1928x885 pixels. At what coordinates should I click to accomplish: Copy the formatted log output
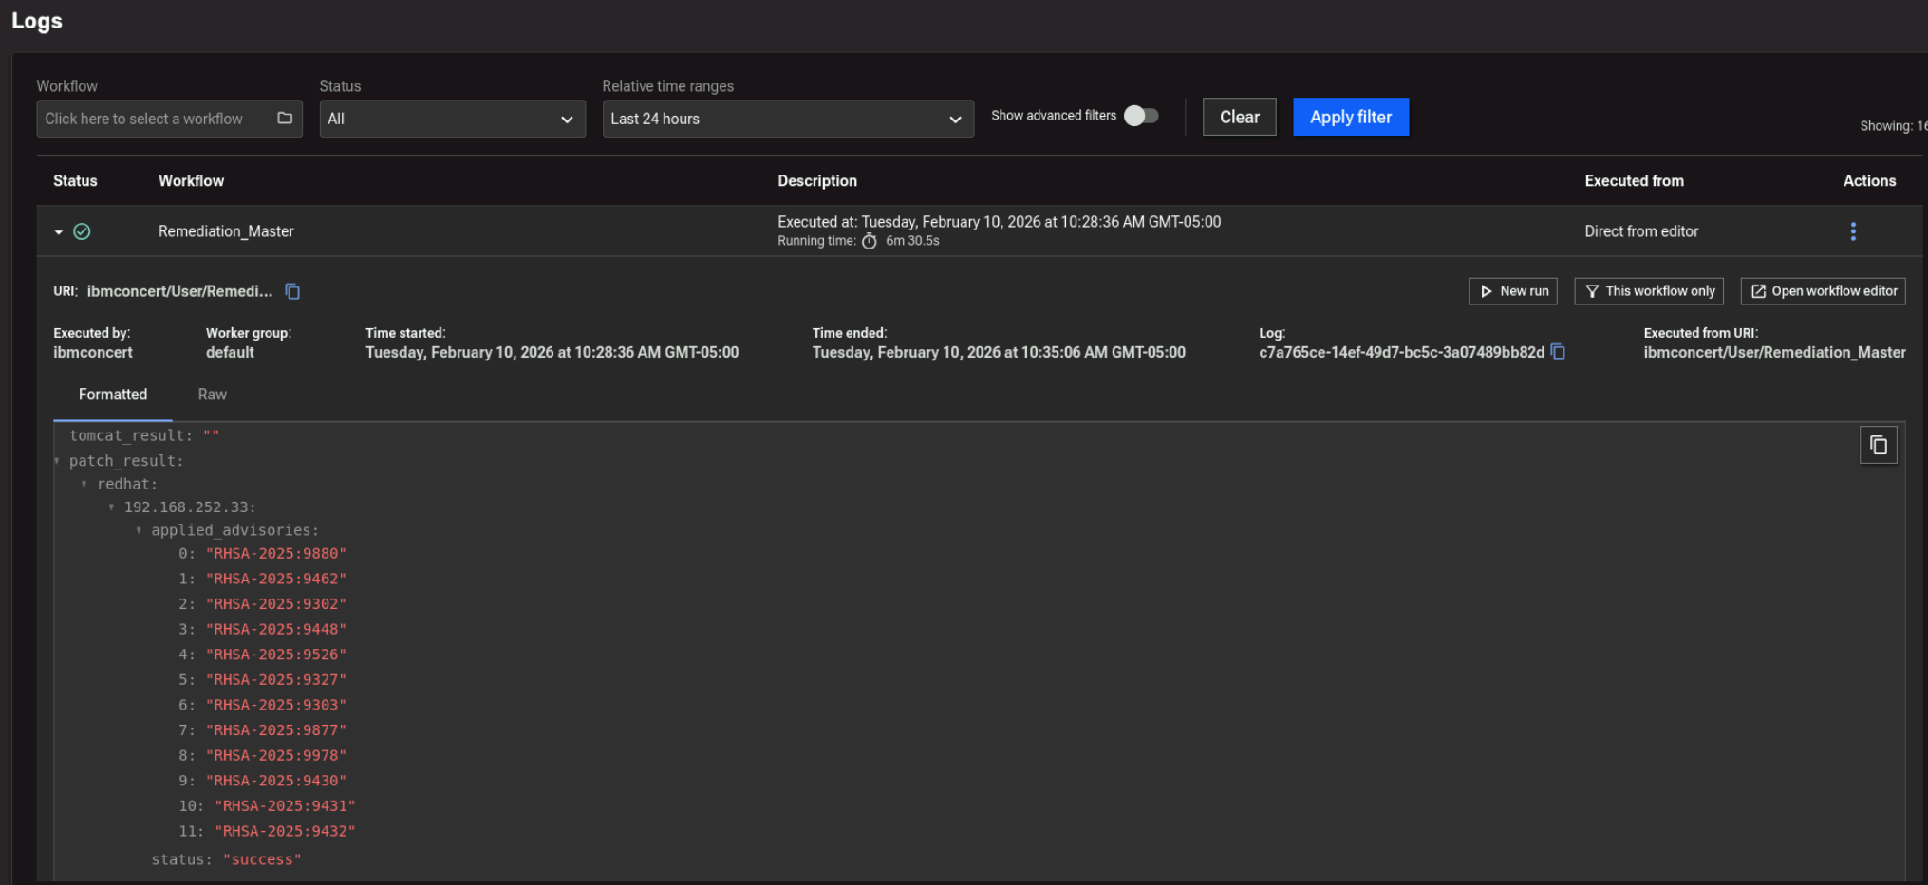[x=1878, y=445]
